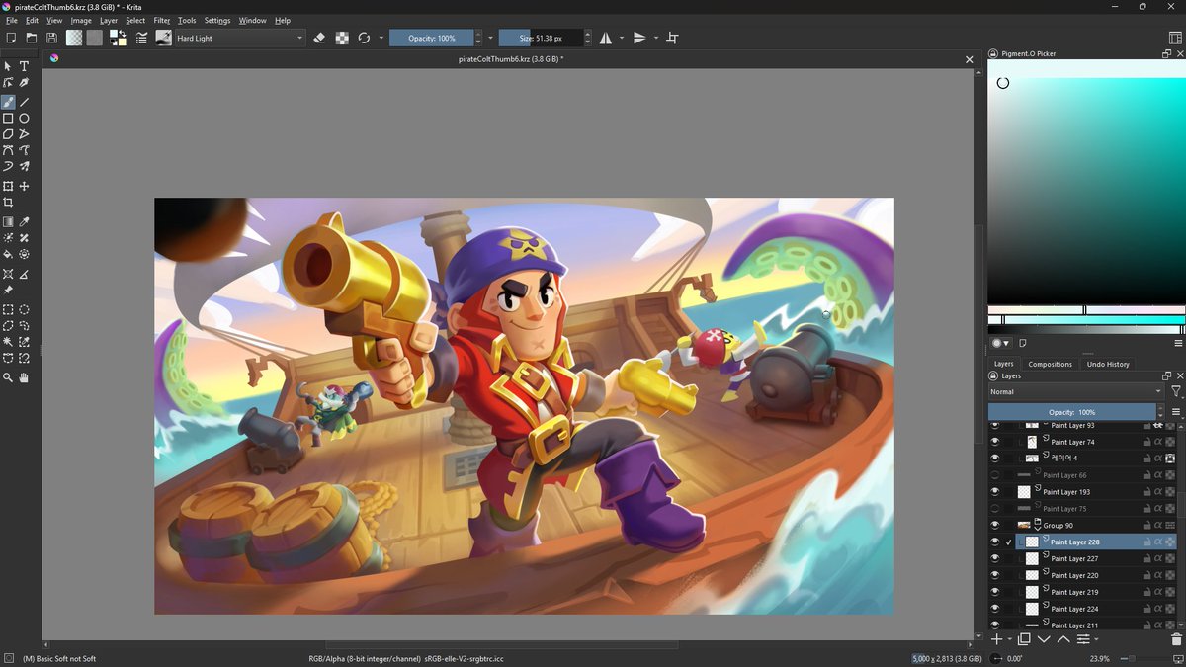1186x667 pixels.
Task: Click the Wrap Around mode icon
Action: point(673,38)
